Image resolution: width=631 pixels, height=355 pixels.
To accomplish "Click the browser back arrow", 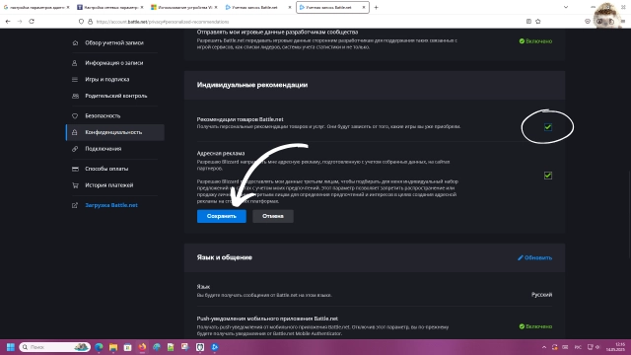I will 8,22.
